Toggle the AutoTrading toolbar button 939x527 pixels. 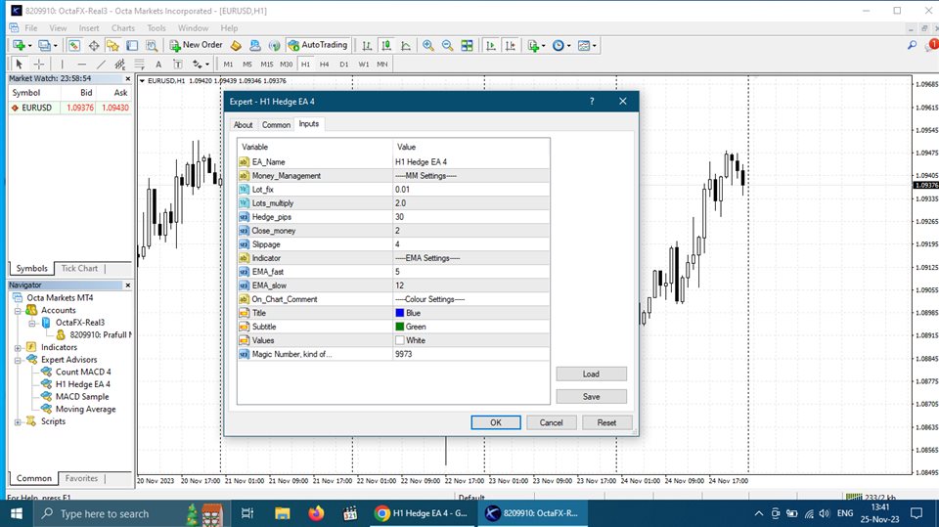tap(318, 45)
